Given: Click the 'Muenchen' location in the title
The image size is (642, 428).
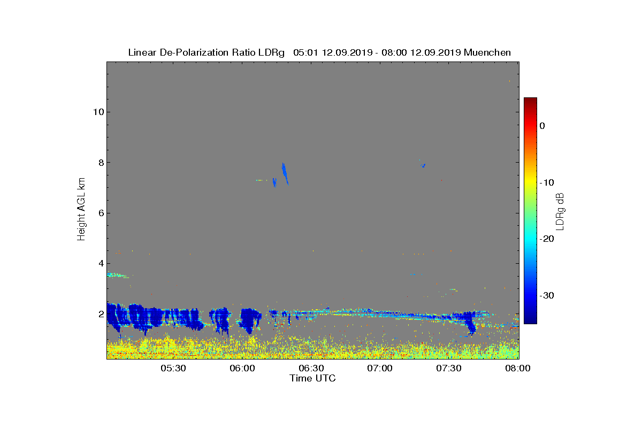Looking at the screenshot, I should tap(487, 52).
